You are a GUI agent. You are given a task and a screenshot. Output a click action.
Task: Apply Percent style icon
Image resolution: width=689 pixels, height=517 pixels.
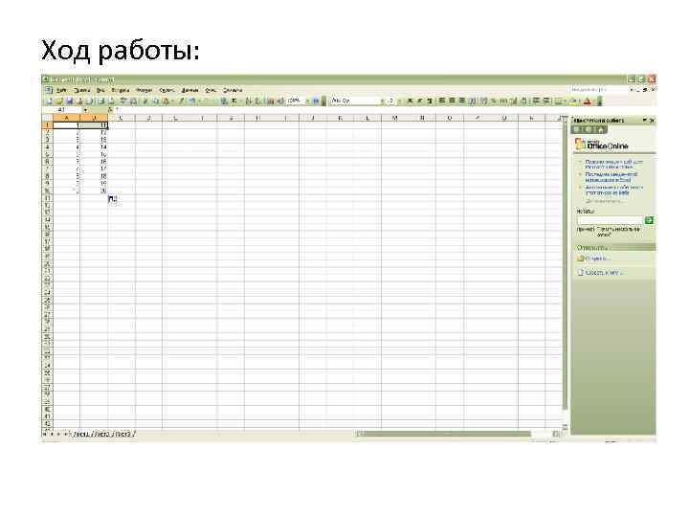pyautogui.click(x=494, y=101)
